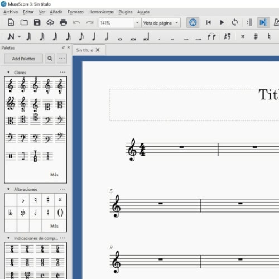This screenshot has width=279, height=279.
Task: Apply double sharp from toolbar
Action: 243,36
